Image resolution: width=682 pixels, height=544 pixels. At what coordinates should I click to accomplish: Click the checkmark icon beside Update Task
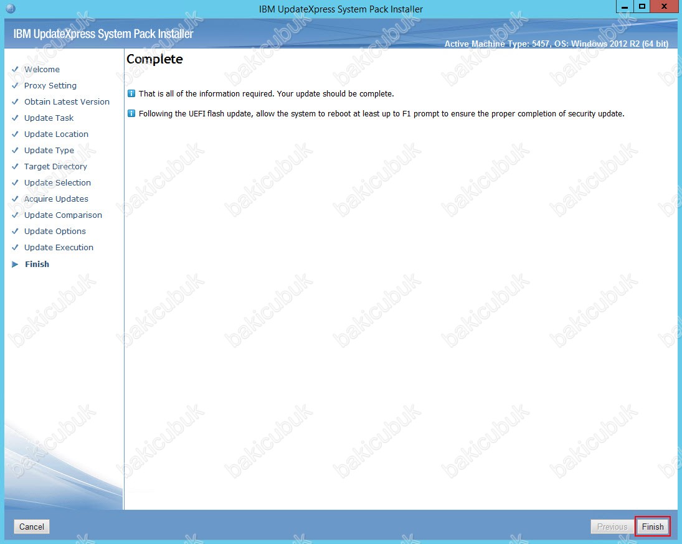(15, 117)
